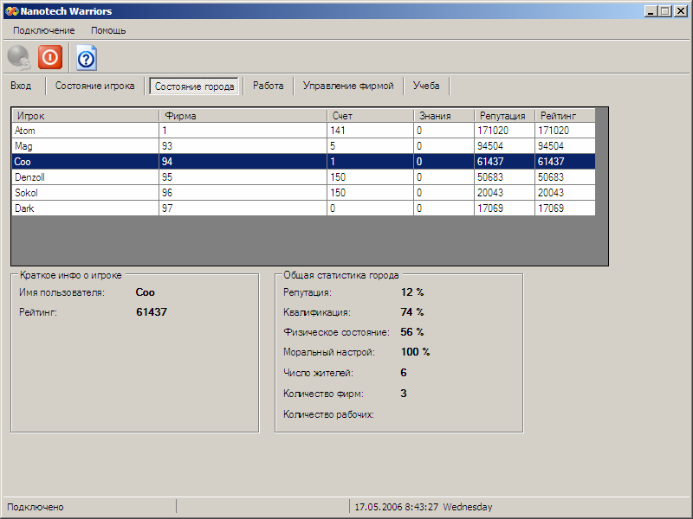Click the city reputation value 12 %
The height and width of the screenshot is (519, 693).
tap(412, 292)
